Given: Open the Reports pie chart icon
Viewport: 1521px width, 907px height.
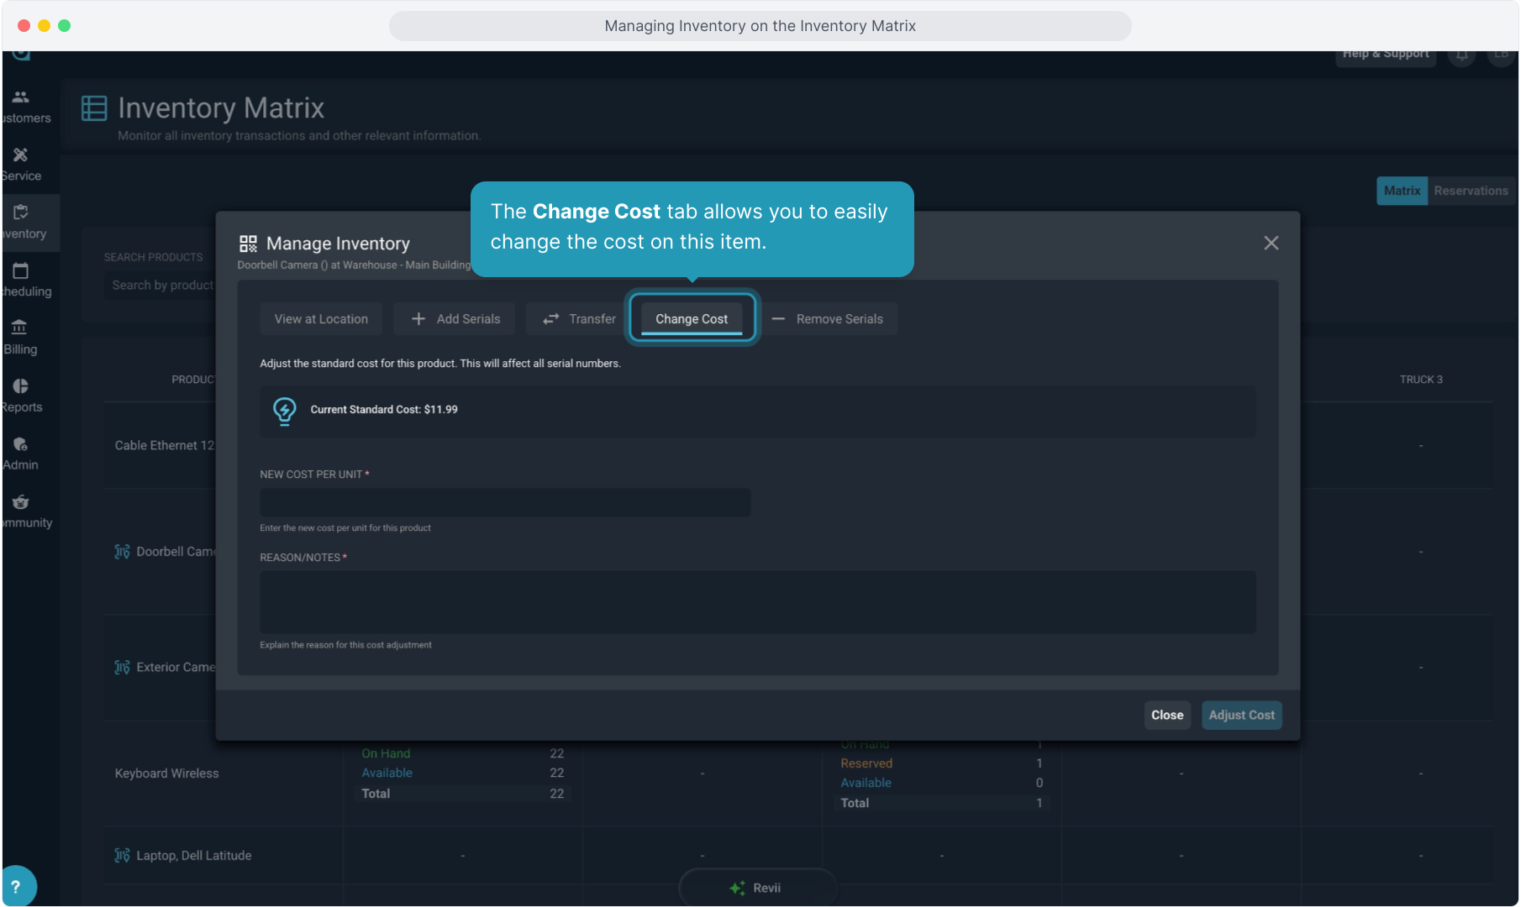Looking at the screenshot, I should 21,386.
